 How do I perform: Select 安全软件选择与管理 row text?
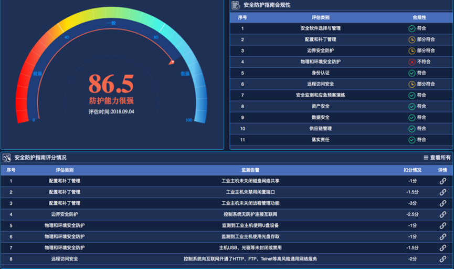coord(321,28)
